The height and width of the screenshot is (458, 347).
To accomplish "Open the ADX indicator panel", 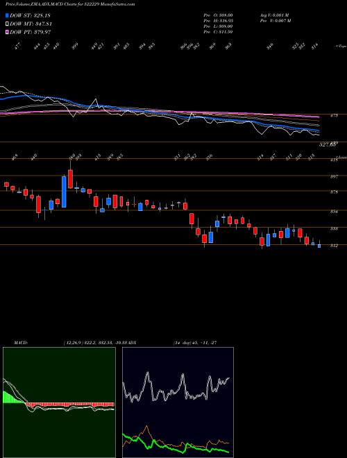I will (178, 402).
